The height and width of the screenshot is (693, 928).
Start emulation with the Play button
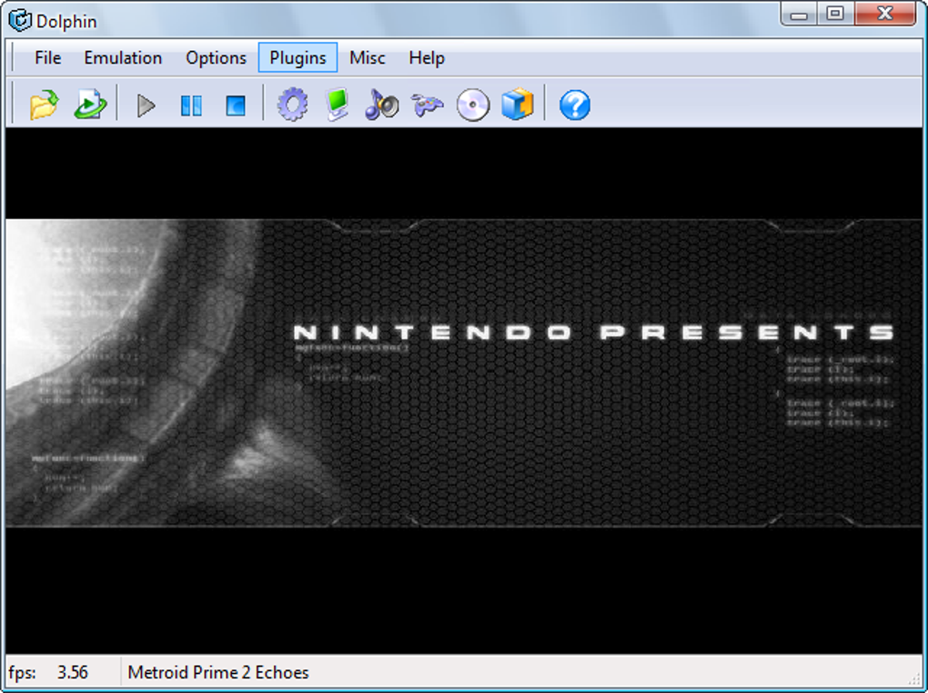[146, 105]
